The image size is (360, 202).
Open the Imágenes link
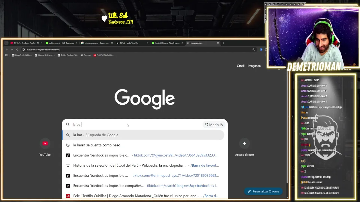[254, 66]
